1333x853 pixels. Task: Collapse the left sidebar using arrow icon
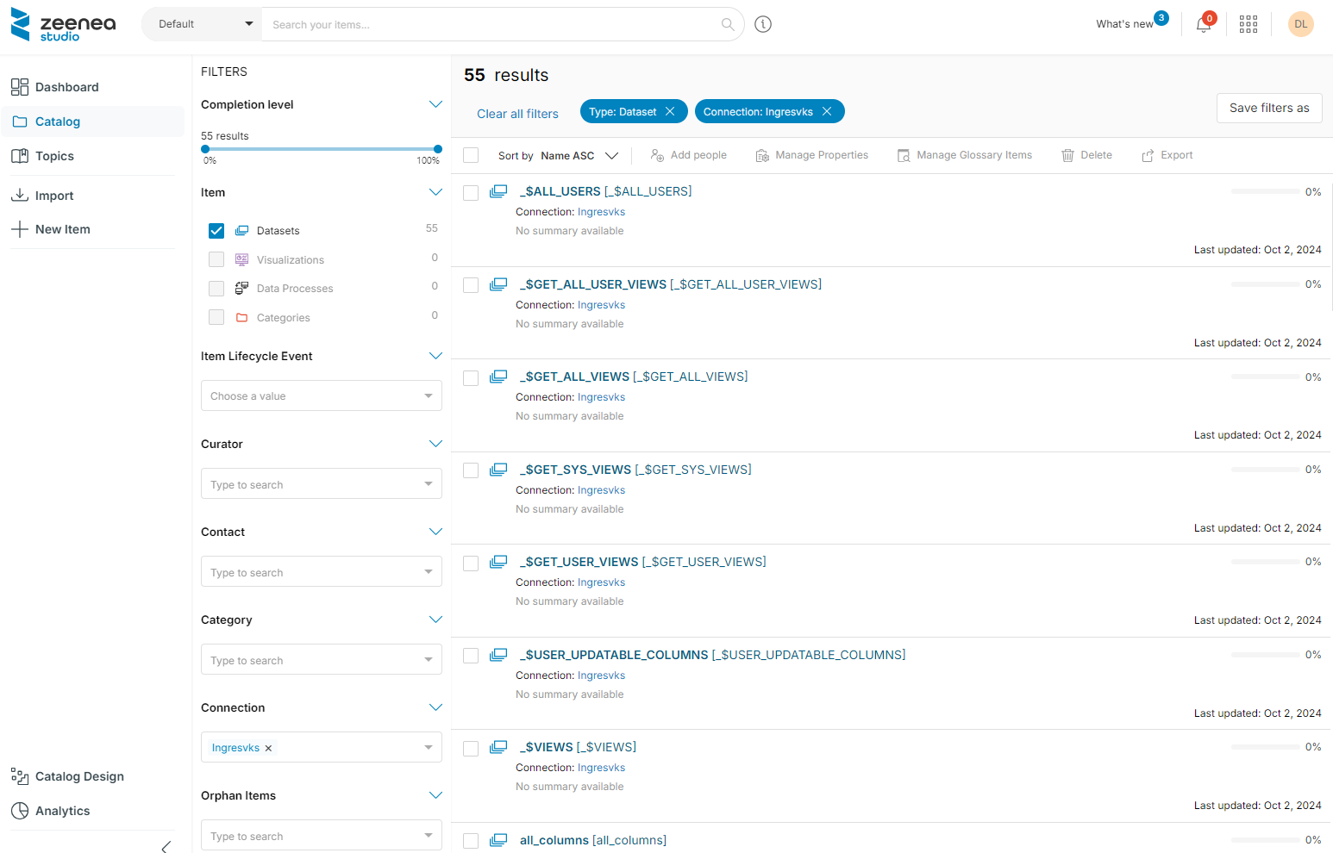coord(166,846)
